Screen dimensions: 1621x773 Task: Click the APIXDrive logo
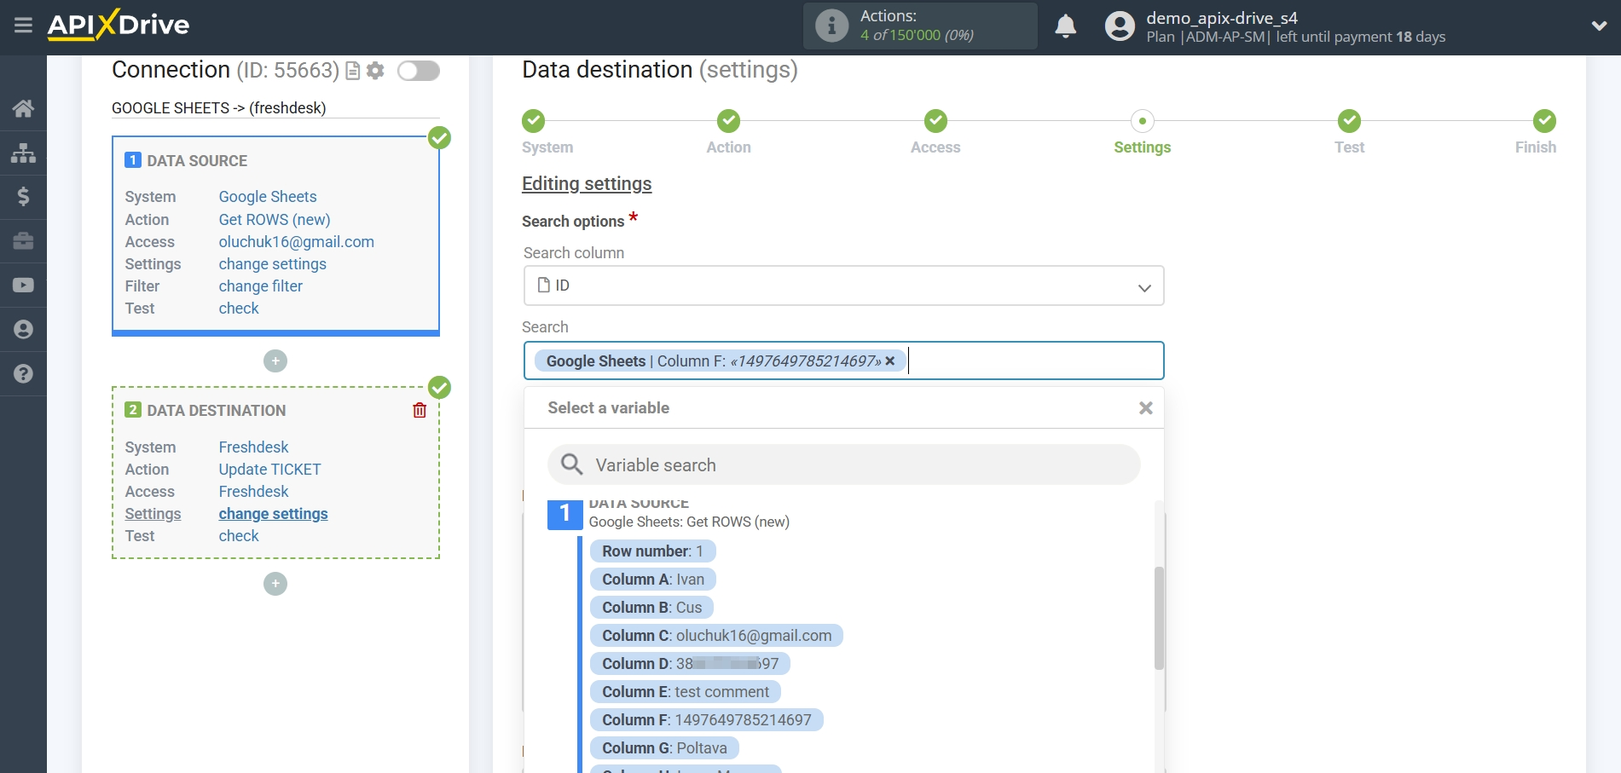119,25
